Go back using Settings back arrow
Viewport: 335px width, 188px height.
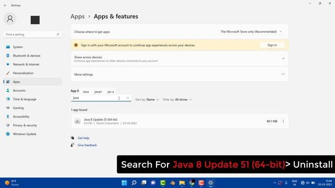(x=5, y=5)
